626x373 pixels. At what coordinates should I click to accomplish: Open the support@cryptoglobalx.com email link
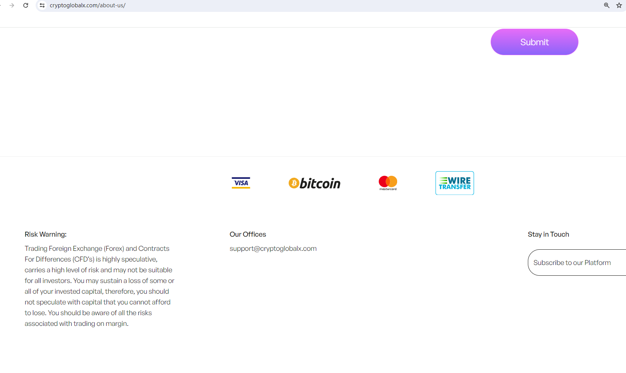point(273,249)
